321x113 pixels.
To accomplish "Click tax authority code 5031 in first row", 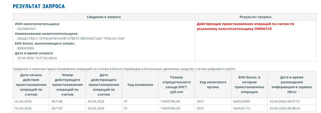I will coord(200,101).
